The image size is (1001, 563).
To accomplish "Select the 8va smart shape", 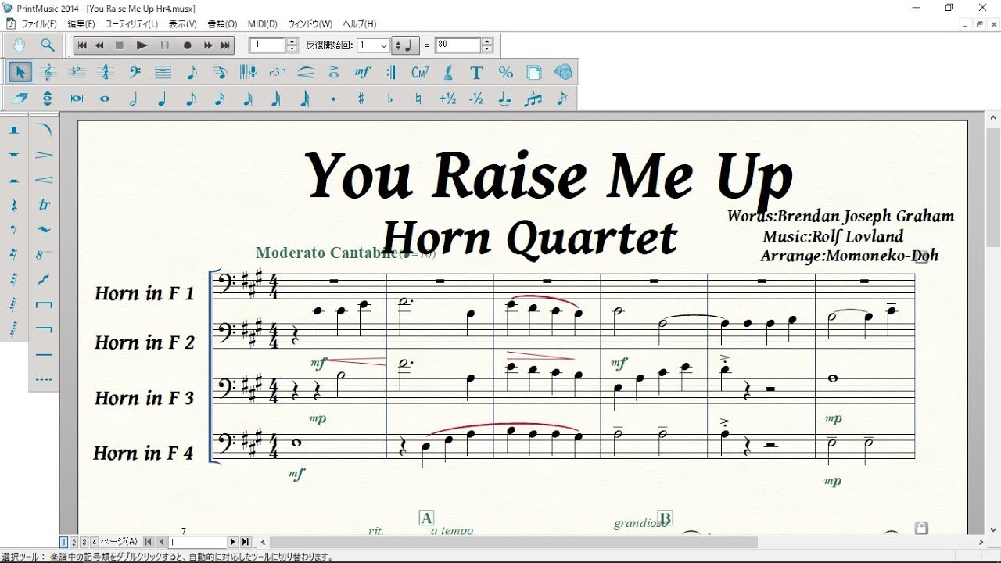I will 45,255.
